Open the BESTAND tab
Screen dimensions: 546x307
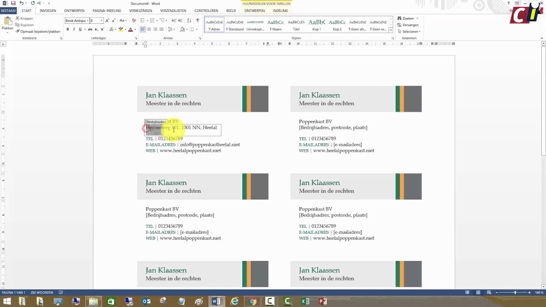pyautogui.click(x=8, y=11)
